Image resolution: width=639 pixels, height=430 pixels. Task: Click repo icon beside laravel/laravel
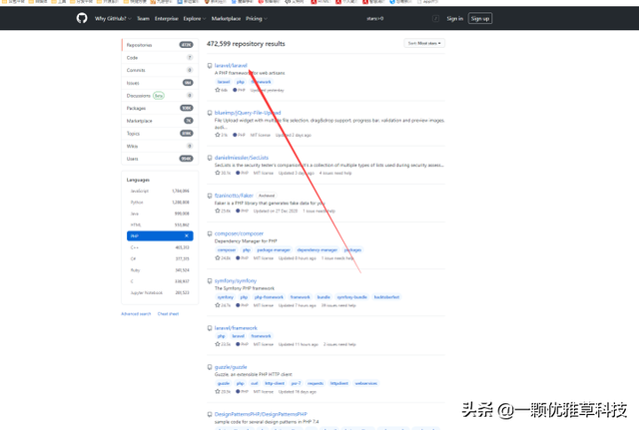pos(210,66)
